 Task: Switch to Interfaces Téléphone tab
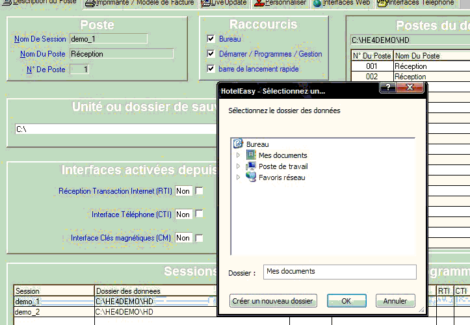click(416, 4)
